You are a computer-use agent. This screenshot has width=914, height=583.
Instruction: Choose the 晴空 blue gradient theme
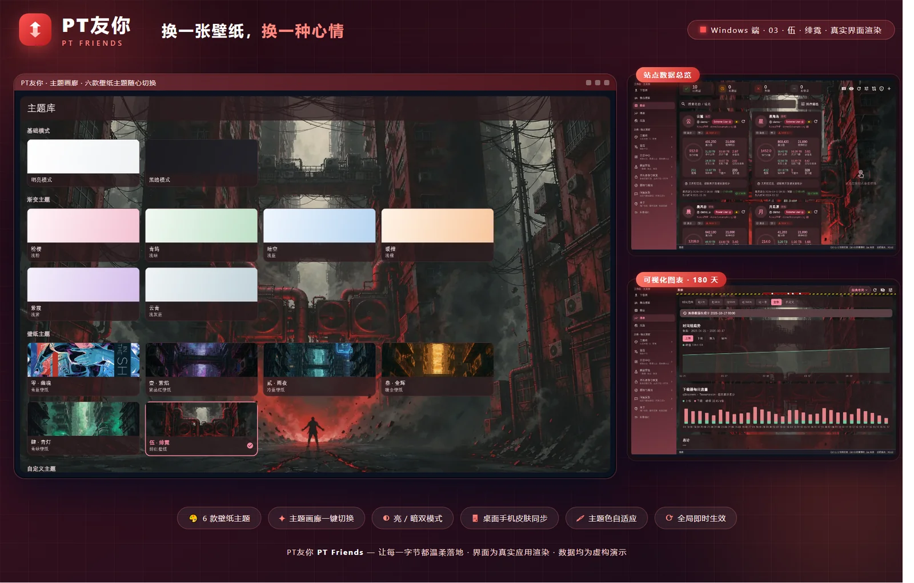319,235
